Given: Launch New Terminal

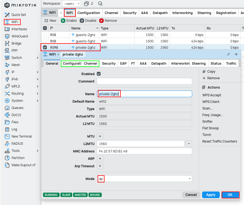Looking at the screenshot, I should pos(18,136).
